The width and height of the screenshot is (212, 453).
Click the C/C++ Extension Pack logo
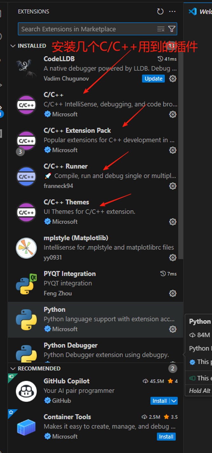26,140
